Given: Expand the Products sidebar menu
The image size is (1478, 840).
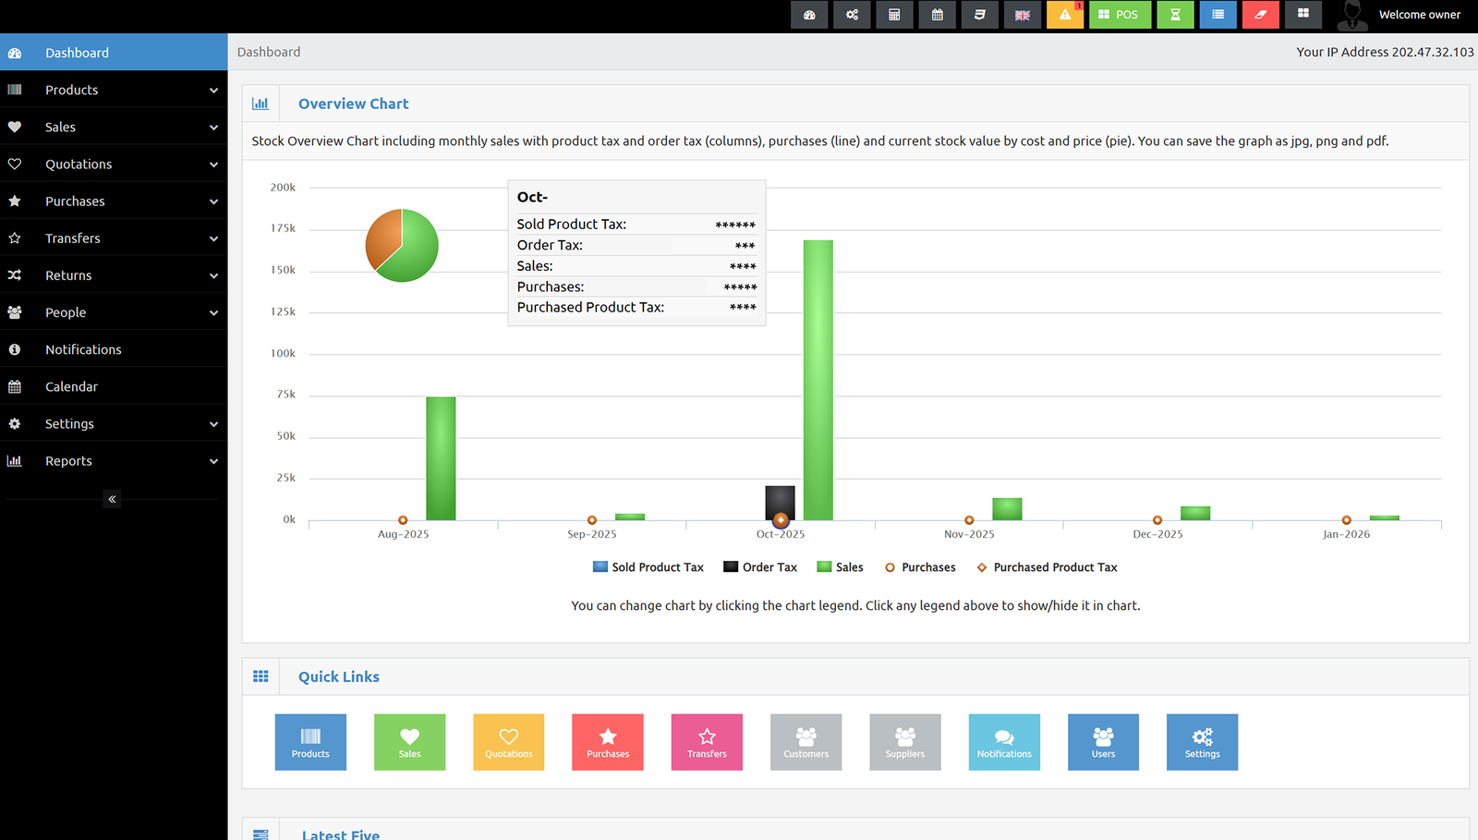Looking at the screenshot, I should pyautogui.click(x=114, y=90).
